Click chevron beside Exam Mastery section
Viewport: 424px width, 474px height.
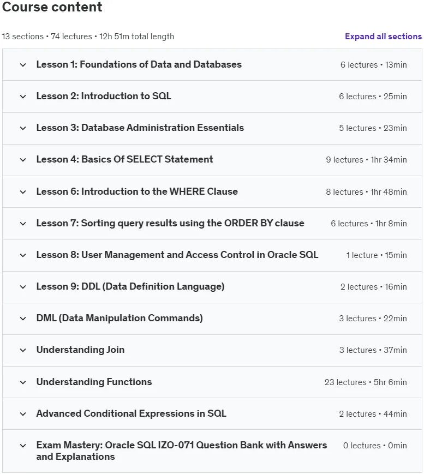click(23, 445)
